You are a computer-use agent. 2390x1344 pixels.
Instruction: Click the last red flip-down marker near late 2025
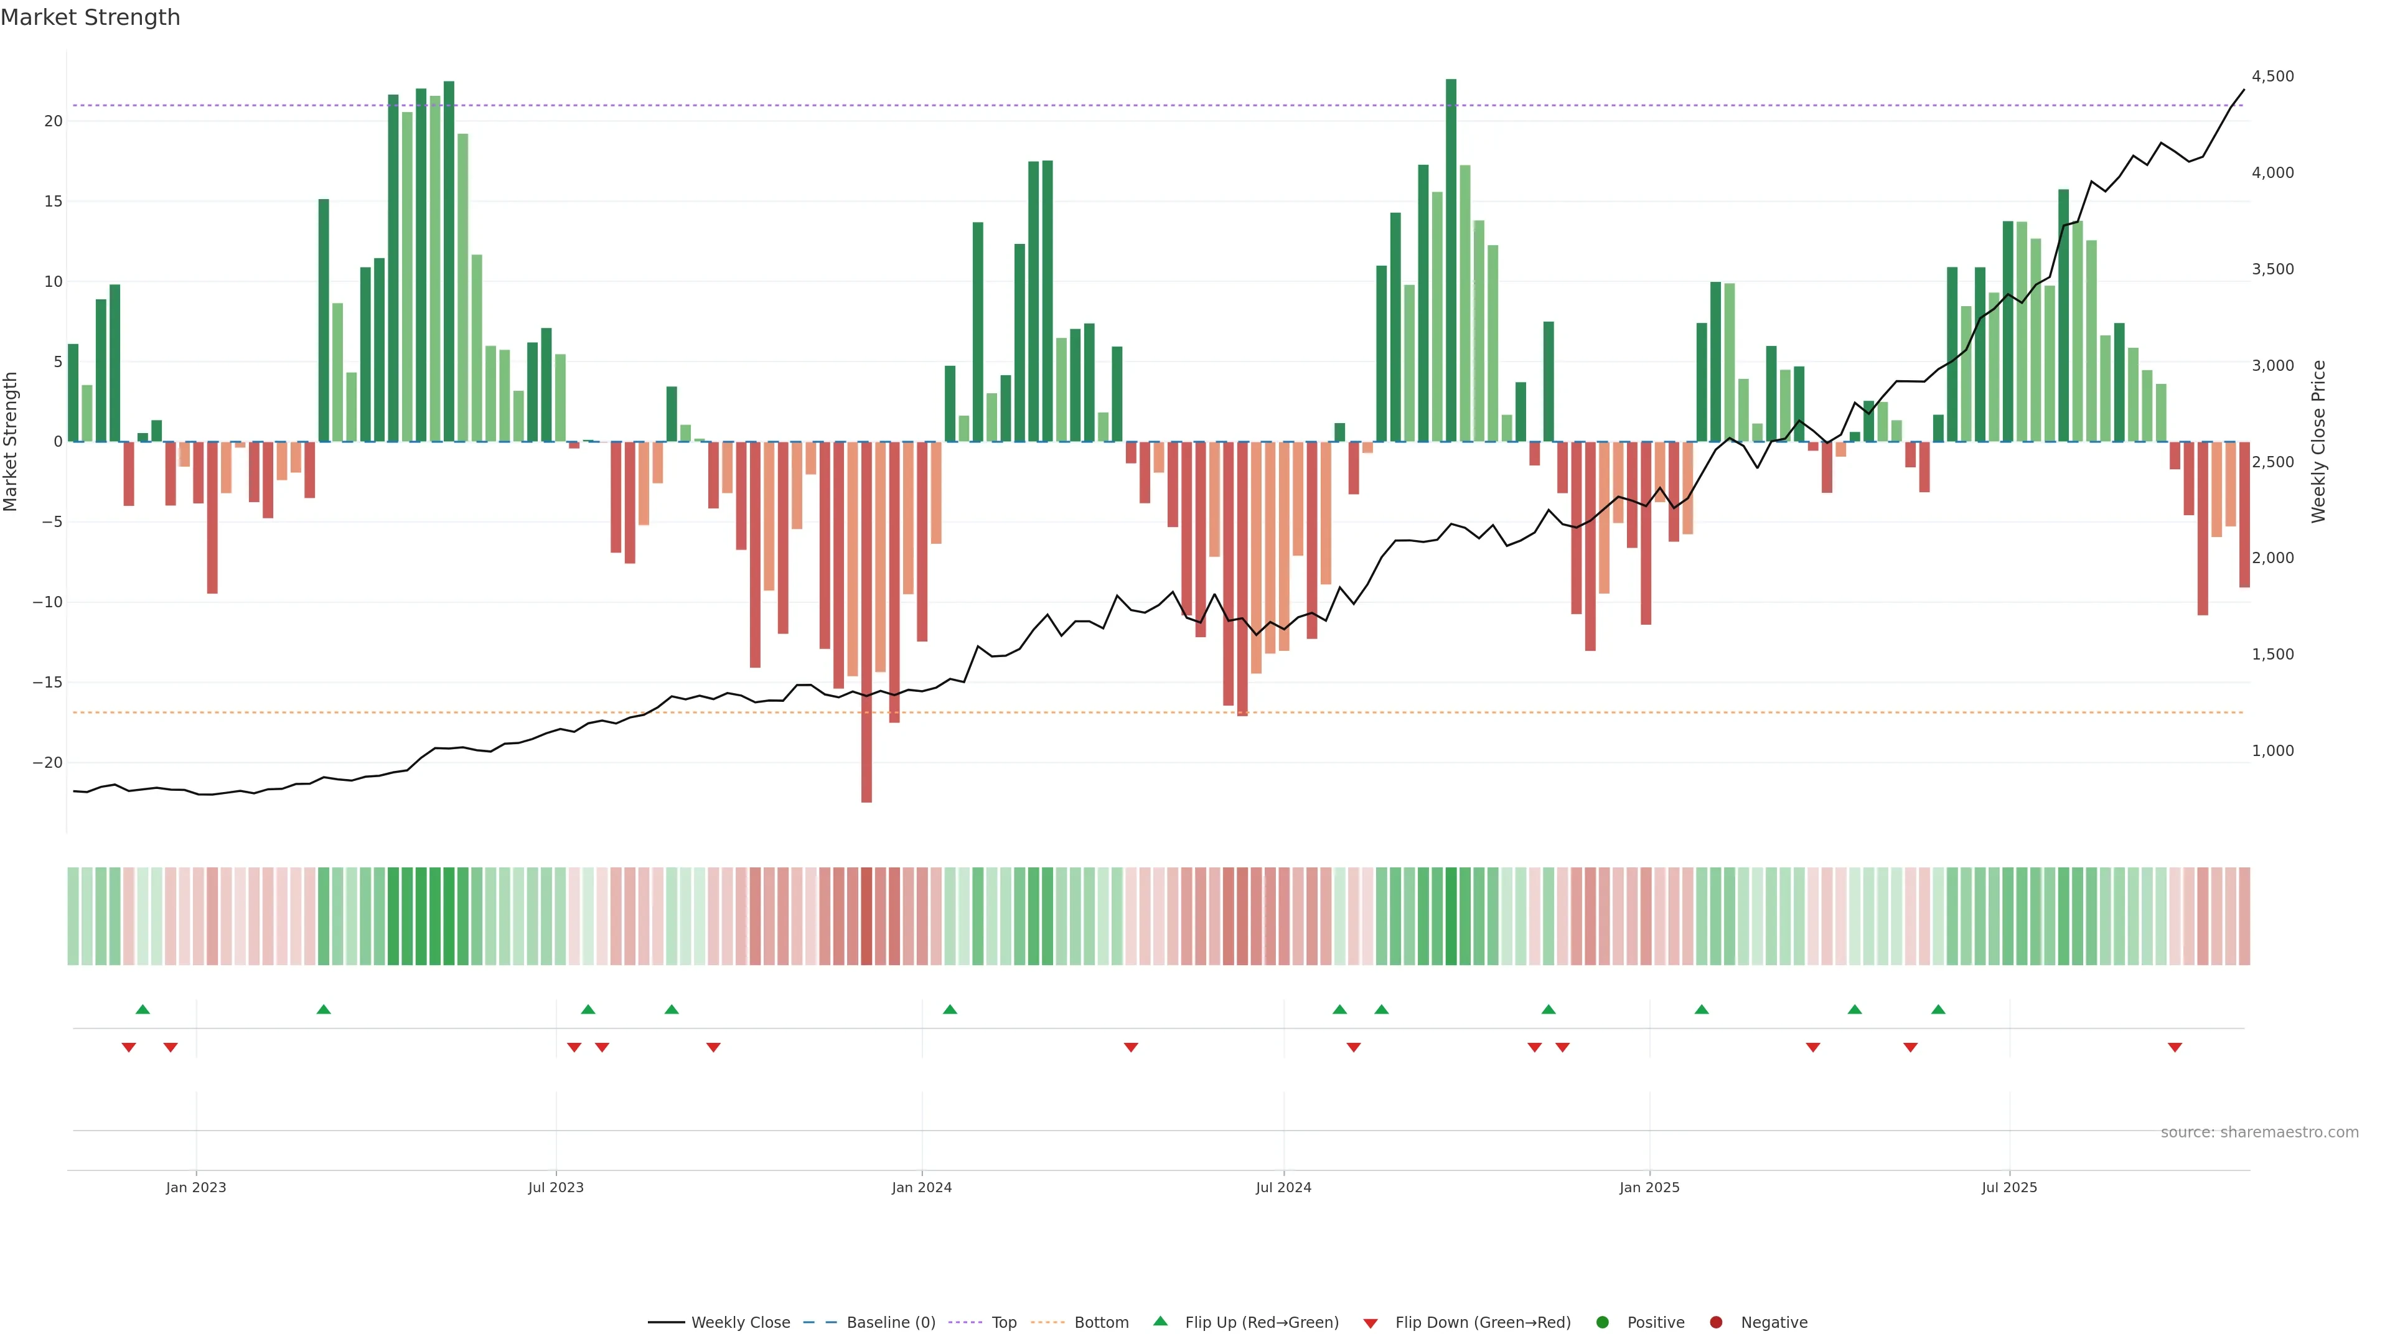[2175, 1047]
